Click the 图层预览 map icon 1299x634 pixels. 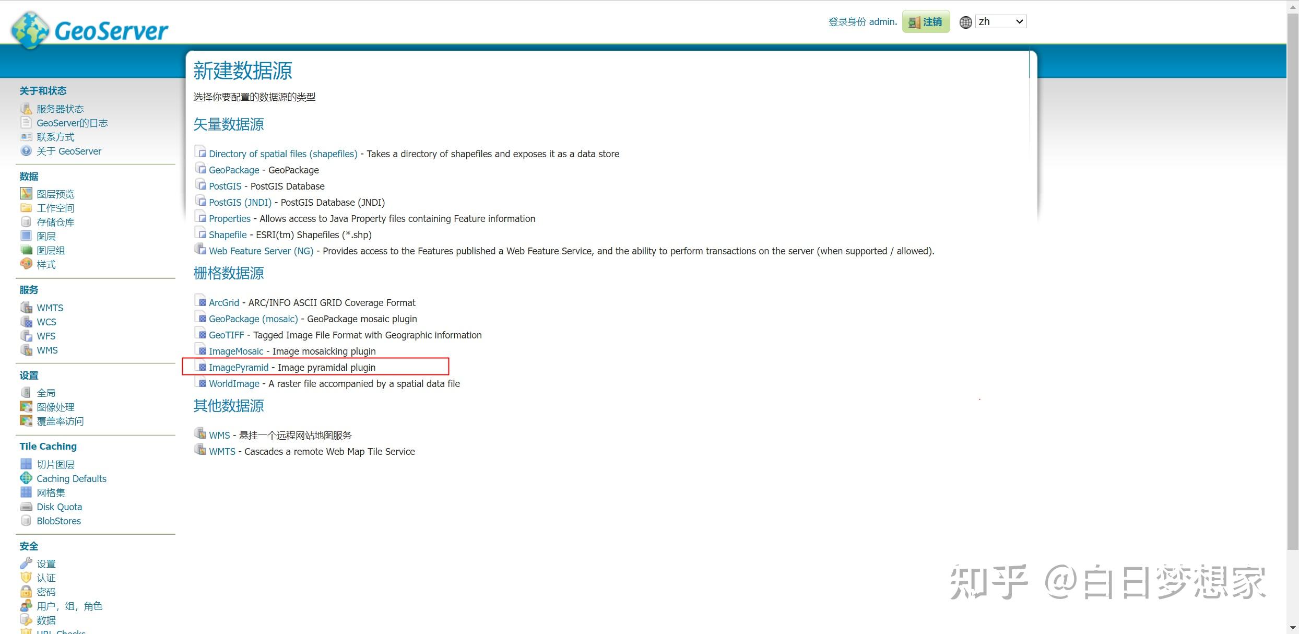[26, 194]
